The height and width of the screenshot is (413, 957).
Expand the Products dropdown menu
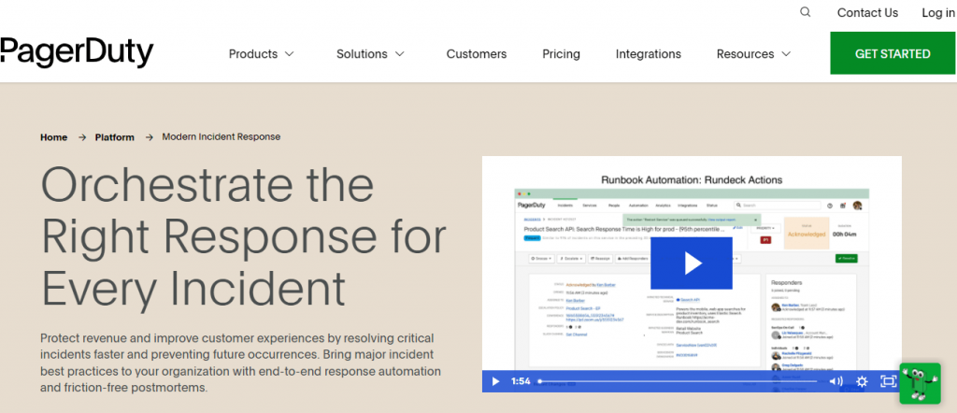262,53
